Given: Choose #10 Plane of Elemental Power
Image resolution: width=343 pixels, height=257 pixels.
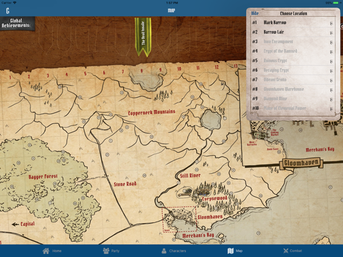Looking at the screenshot, I should (293, 108).
